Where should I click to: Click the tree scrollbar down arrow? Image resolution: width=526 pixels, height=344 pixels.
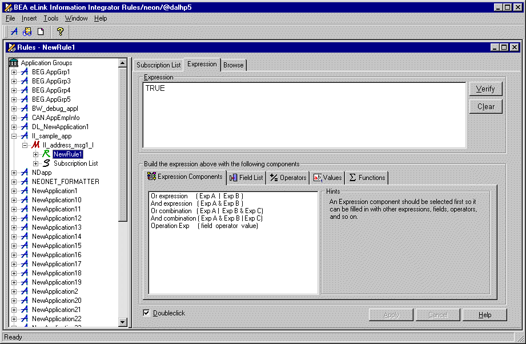(x=122, y=322)
